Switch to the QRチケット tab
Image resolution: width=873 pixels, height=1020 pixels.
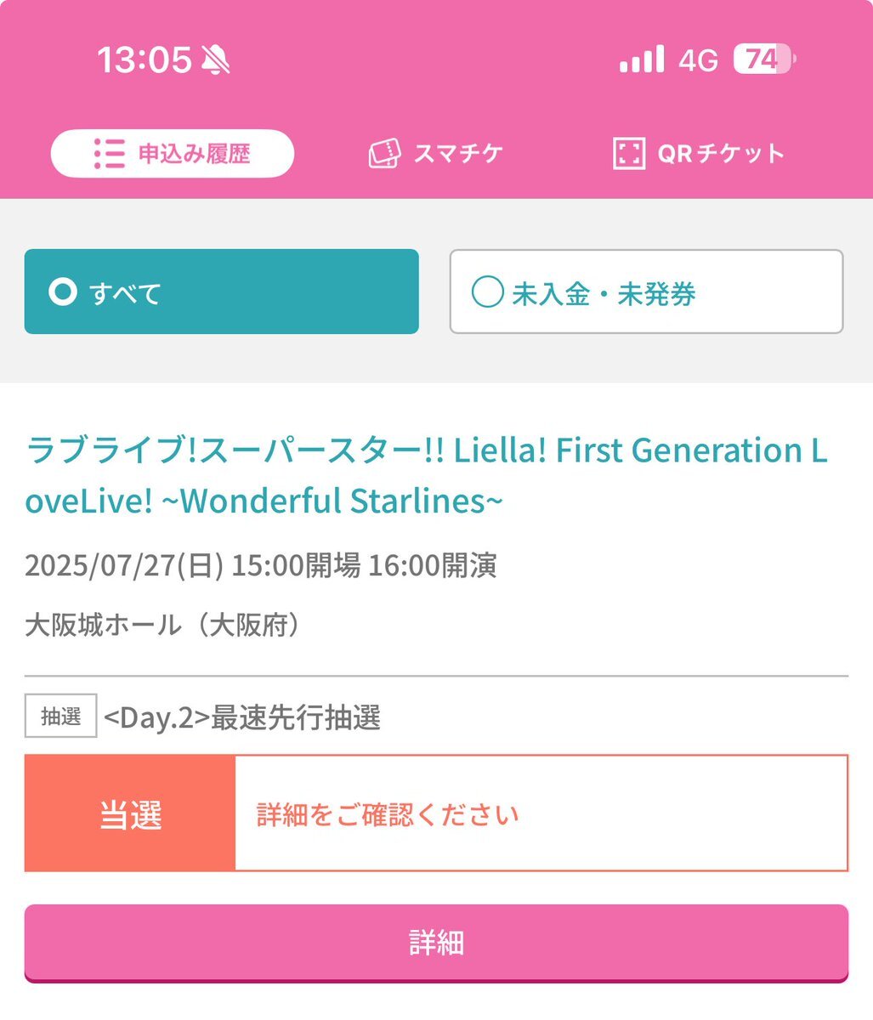[699, 153]
